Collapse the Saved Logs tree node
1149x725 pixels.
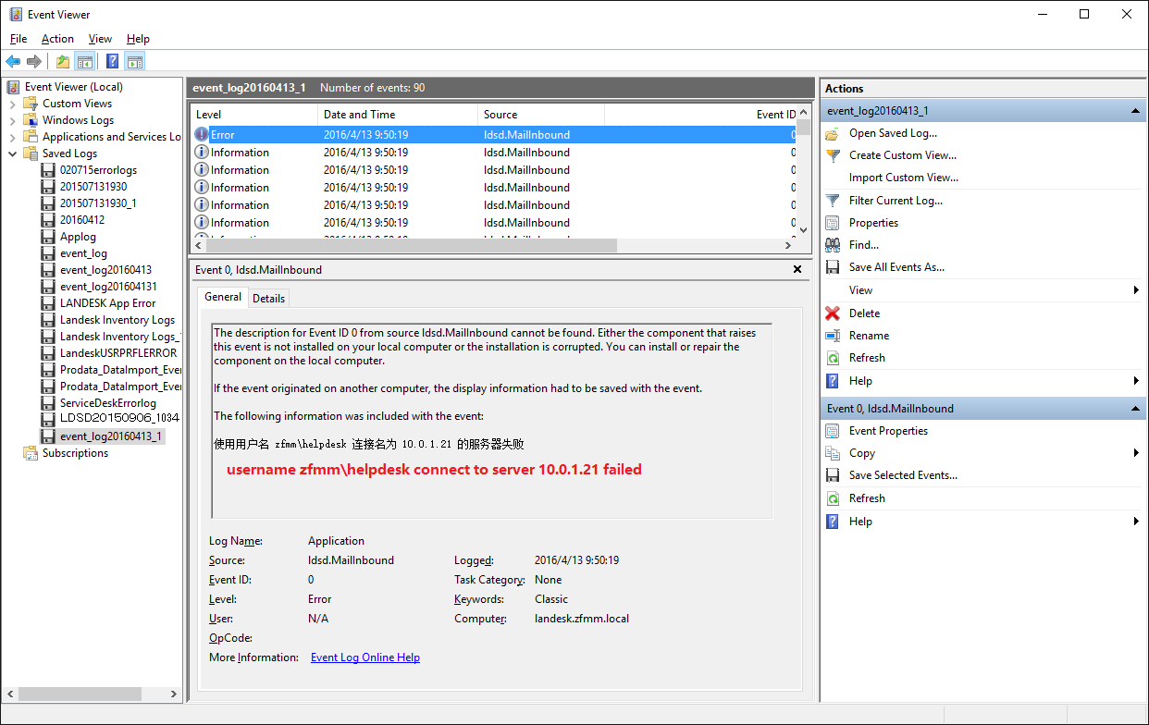click(x=13, y=154)
